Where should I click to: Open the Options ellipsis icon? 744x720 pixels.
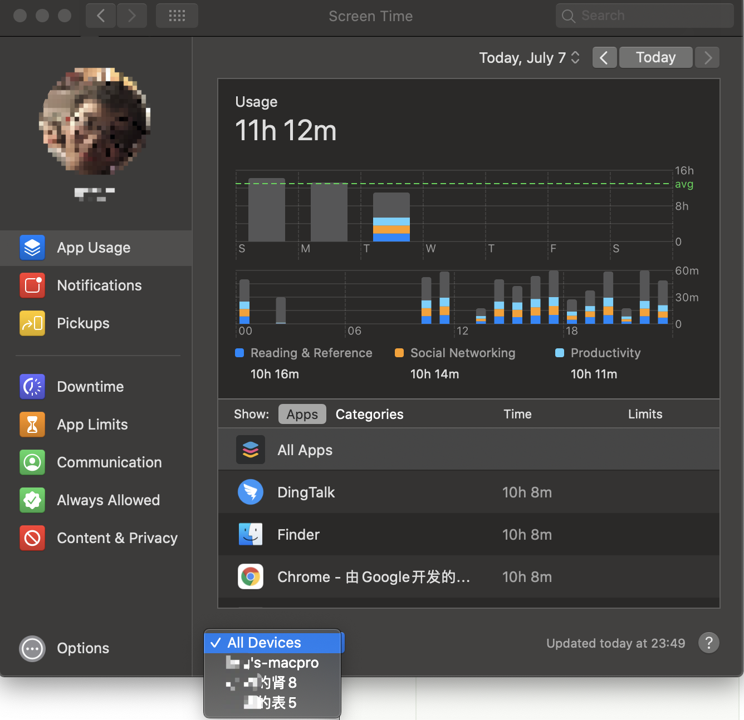(32, 648)
